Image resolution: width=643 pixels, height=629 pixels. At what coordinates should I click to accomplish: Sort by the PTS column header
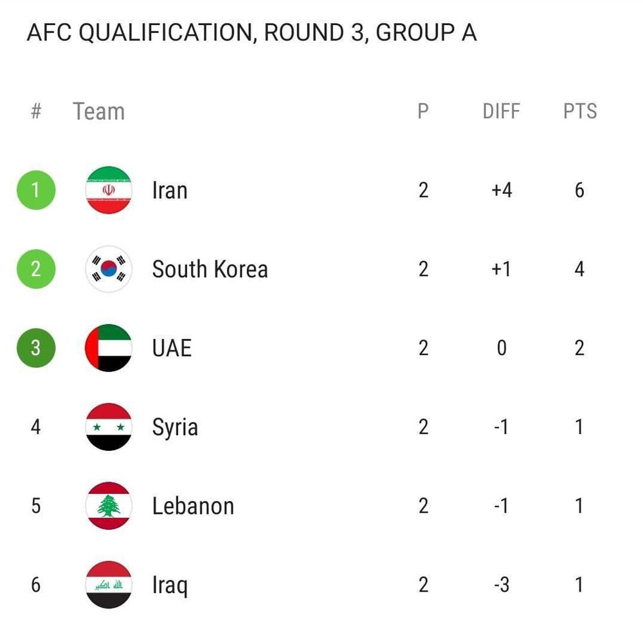tap(580, 111)
